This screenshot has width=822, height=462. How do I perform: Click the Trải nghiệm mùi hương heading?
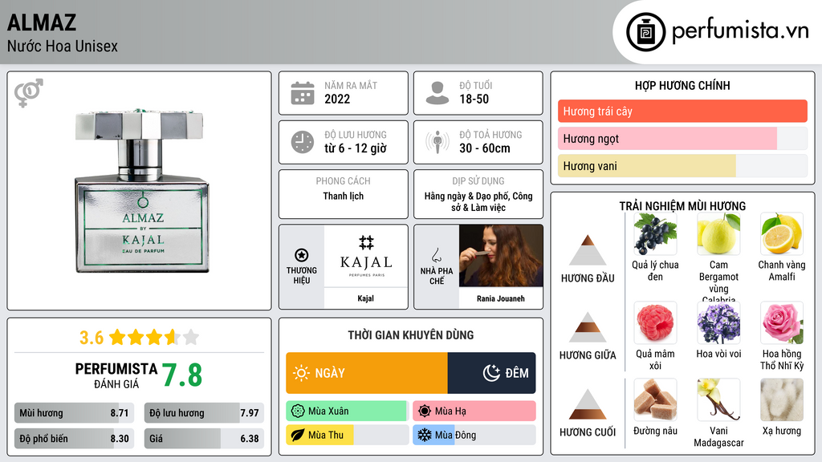click(x=682, y=206)
